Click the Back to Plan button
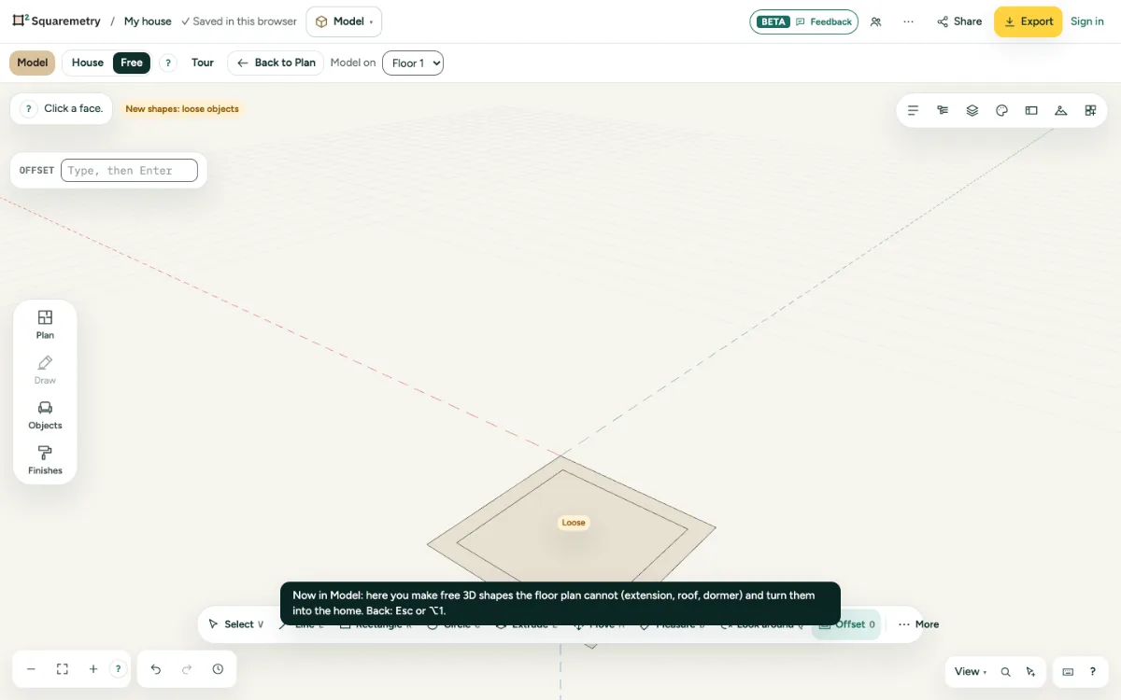The height and width of the screenshot is (700, 1121). (276, 63)
